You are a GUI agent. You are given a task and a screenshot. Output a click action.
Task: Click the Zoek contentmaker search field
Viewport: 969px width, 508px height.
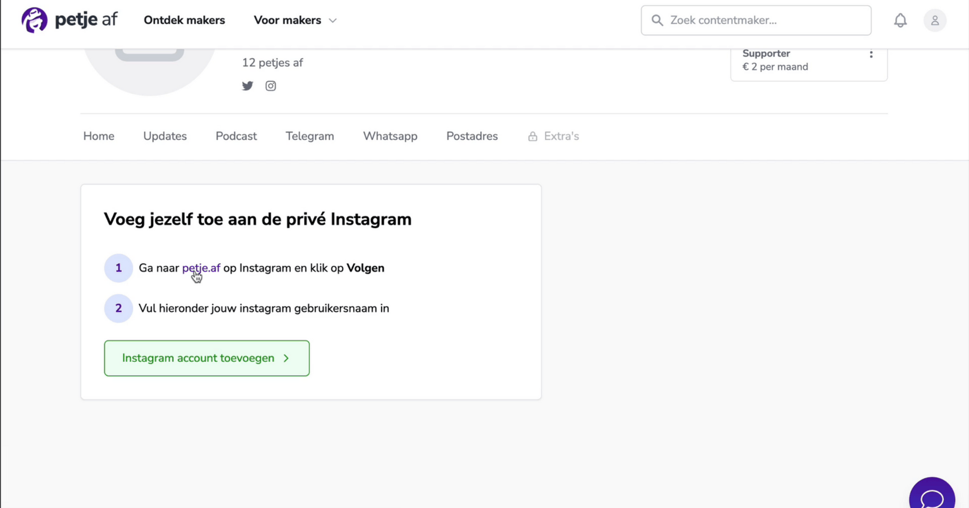click(756, 20)
